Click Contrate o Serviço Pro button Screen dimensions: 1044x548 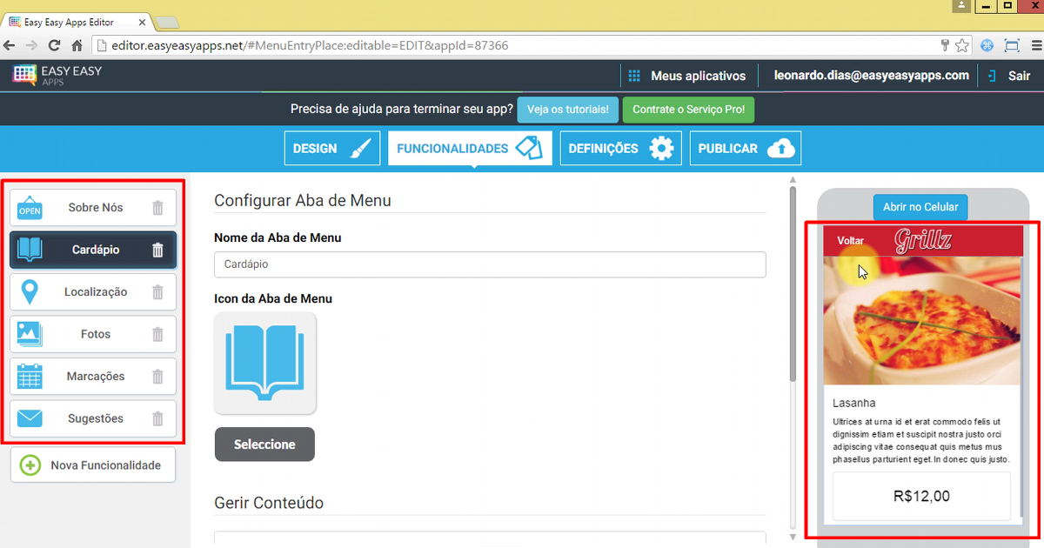[x=688, y=110]
